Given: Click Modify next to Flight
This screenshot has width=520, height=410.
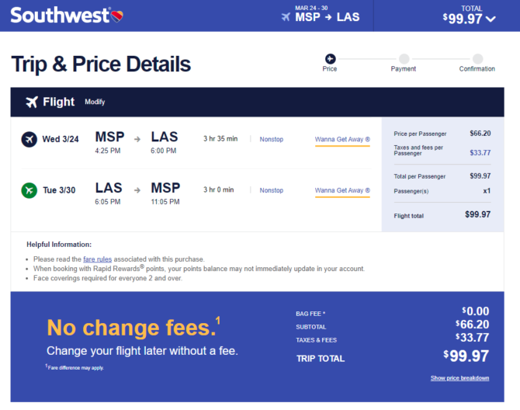Looking at the screenshot, I should click(95, 102).
